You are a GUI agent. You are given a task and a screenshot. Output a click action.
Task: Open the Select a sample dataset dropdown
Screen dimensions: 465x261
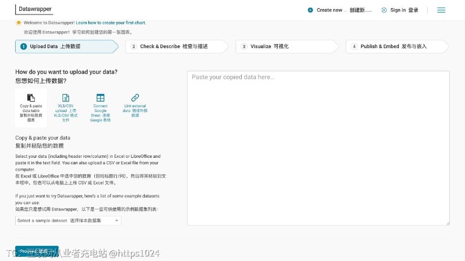coord(68,220)
